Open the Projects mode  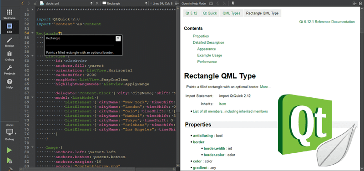10,70
